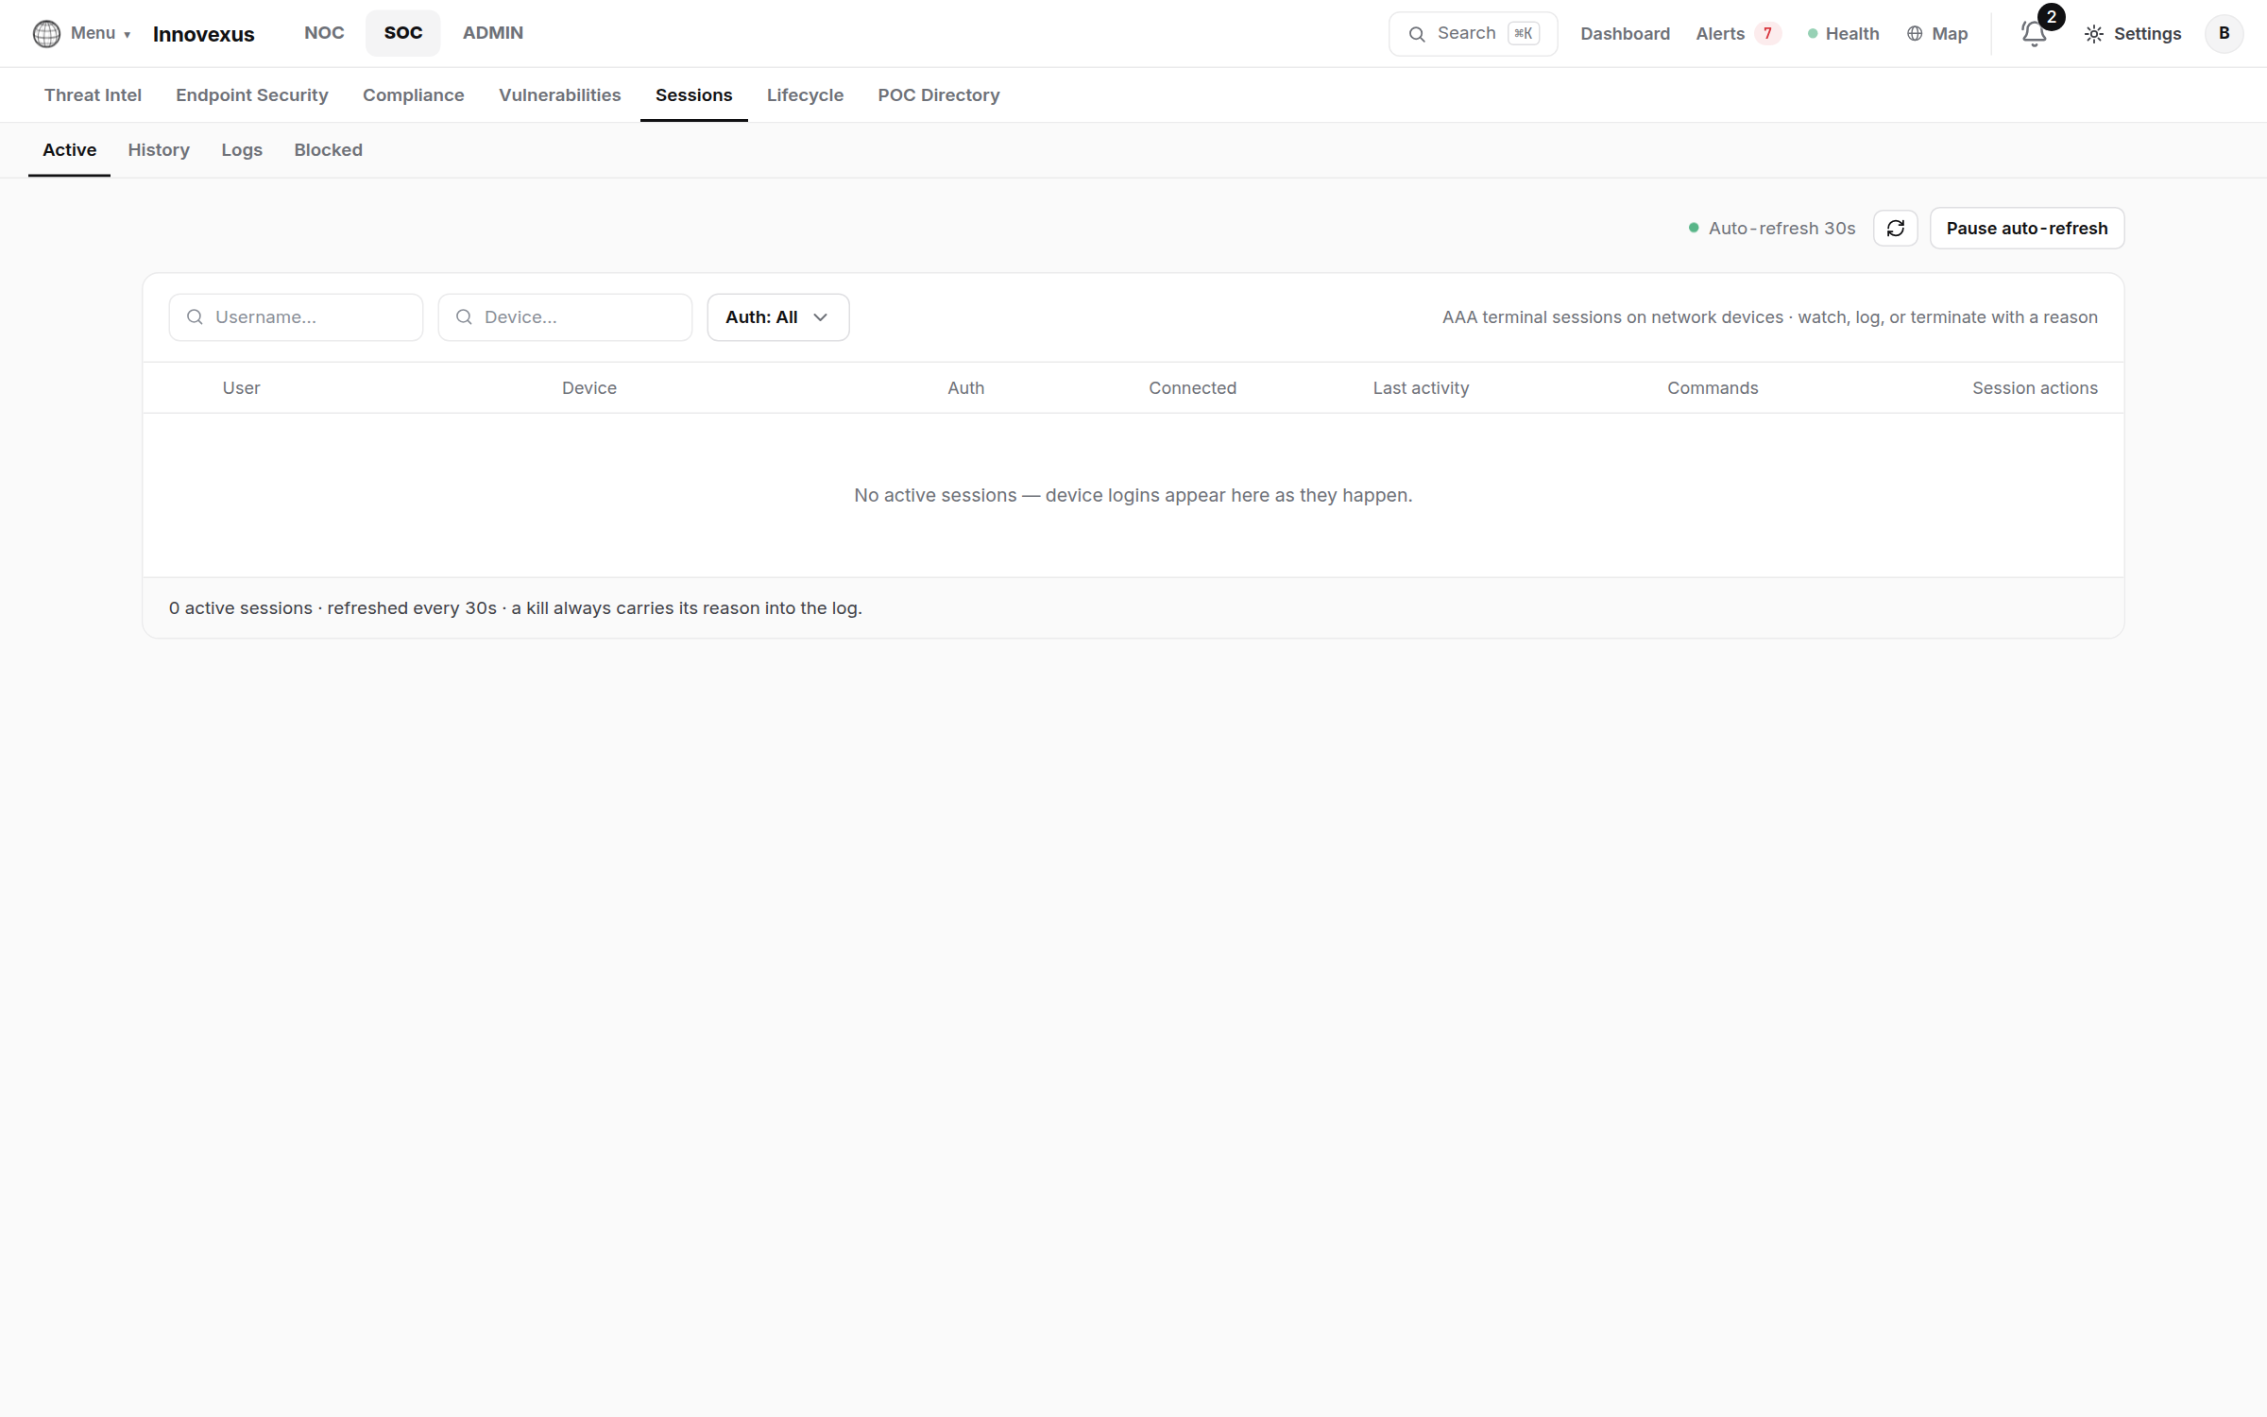This screenshot has width=2267, height=1417.
Task: Open the Threat Intel tab
Action: 93,95
